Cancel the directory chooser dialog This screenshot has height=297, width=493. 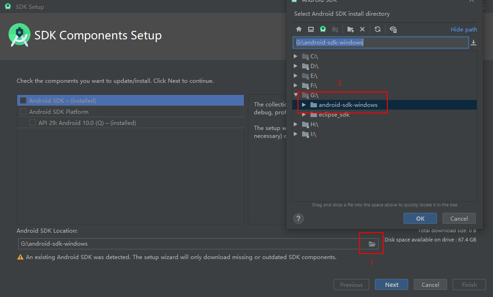click(459, 218)
